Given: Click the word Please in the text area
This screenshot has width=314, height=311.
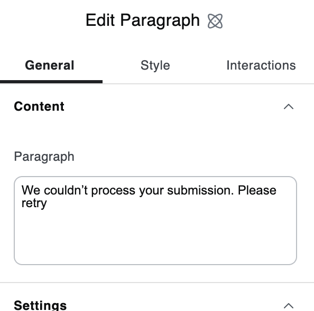Looking at the screenshot, I should [257, 190].
